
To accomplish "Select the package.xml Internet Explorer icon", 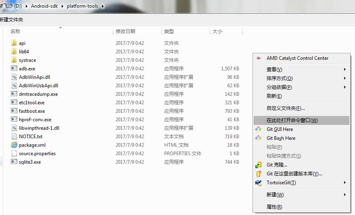I will click(x=14, y=145).
